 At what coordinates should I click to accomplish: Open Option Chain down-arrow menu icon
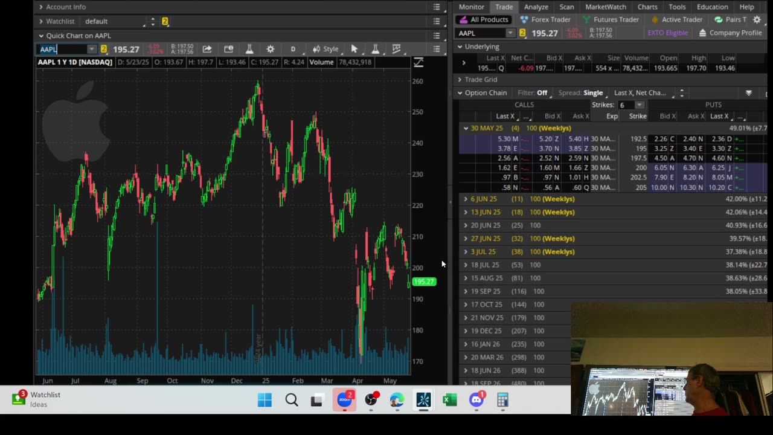[x=748, y=93]
